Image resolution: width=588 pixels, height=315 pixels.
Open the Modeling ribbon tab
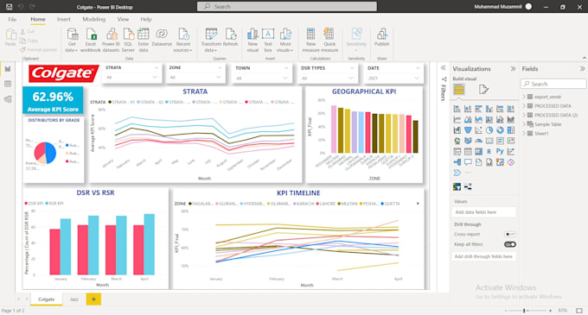[94, 19]
